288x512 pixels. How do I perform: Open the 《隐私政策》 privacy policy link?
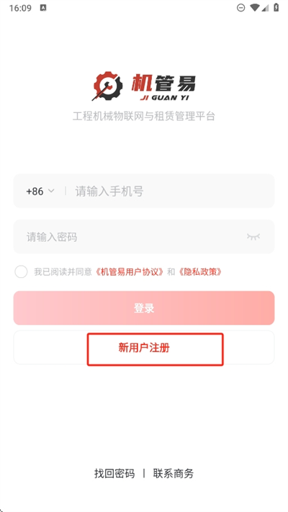(x=200, y=271)
